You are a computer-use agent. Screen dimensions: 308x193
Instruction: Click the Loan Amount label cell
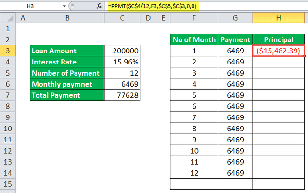(x=67, y=51)
